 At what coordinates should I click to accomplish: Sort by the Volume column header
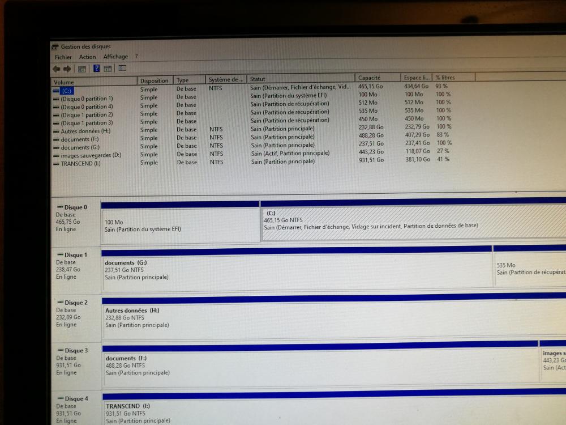94,82
